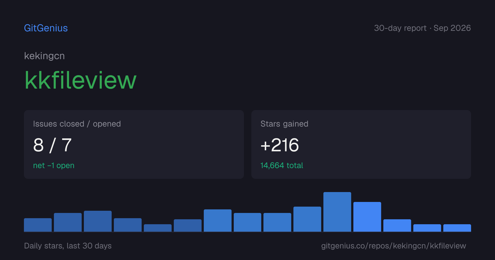Open the gitgenius.co/repos/kekingcn/kkfileview URL
The width and height of the screenshot is (495, 260).
click(394, 246)
